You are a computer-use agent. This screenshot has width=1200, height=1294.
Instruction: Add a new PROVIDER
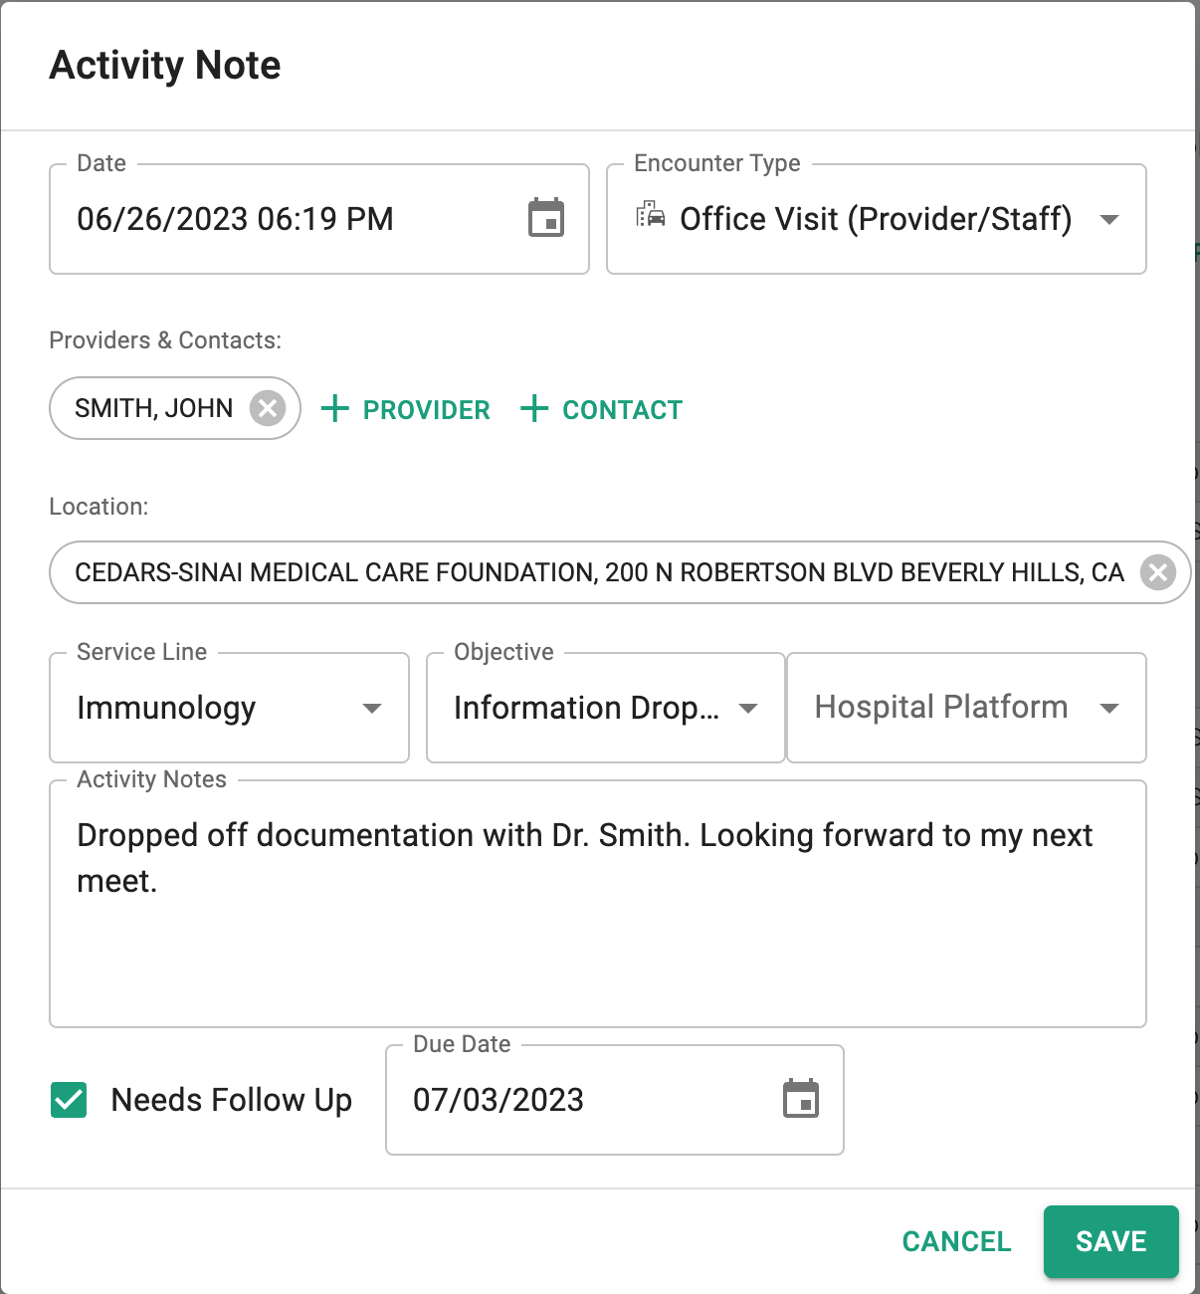coord(405,409)
